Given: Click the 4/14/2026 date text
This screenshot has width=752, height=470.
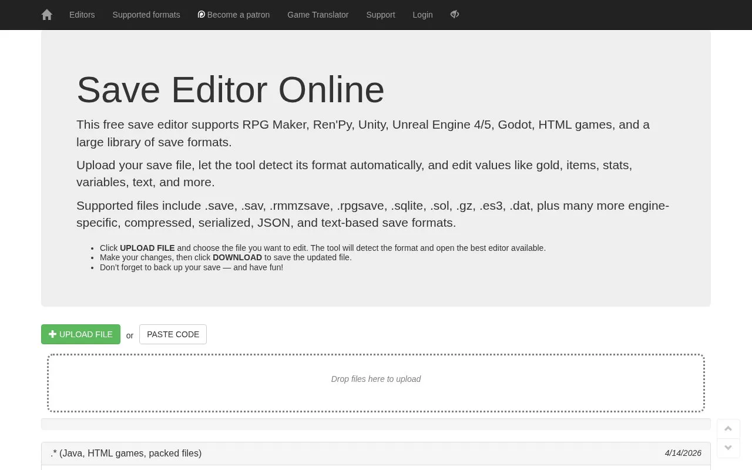Looking at the screenshot, I should [x=683, y=453].
